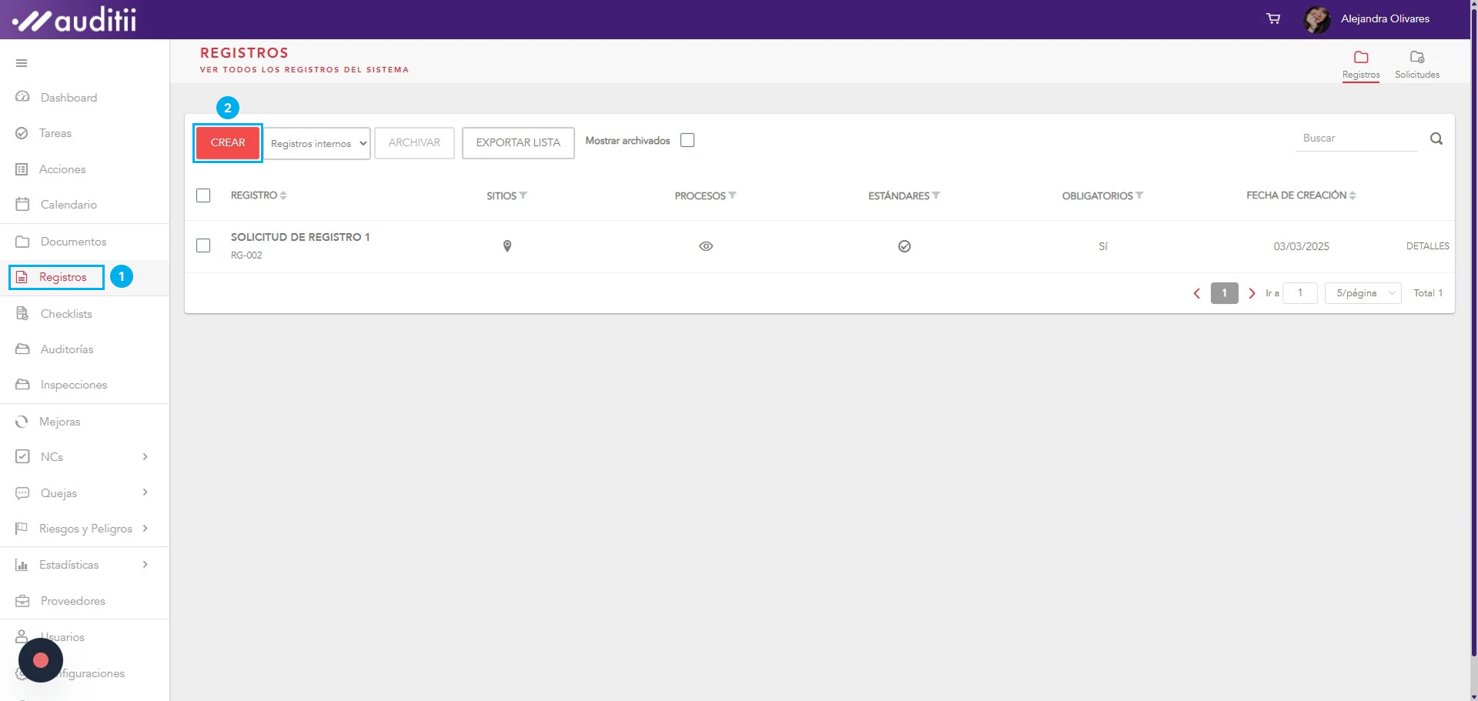1478x701 pixels.
Task: Open Auditorías in the sidebar
Action: click(x=66, y=349)
